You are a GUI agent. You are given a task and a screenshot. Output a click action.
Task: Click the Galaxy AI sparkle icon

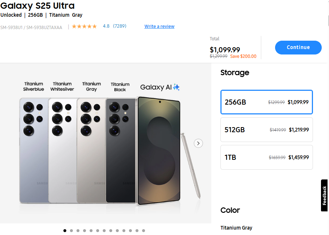point(176,87)
